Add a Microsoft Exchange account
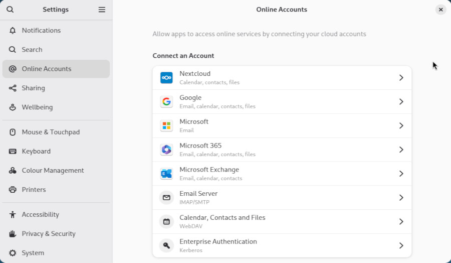 tap(282, 174)
